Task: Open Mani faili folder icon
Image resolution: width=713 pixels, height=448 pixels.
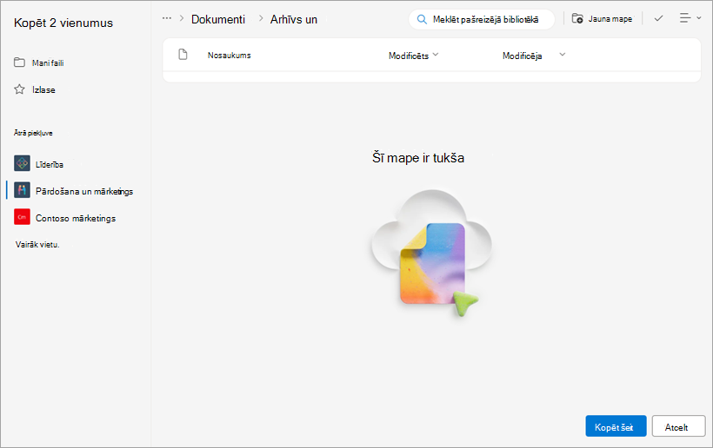Action: coord(19,63)
